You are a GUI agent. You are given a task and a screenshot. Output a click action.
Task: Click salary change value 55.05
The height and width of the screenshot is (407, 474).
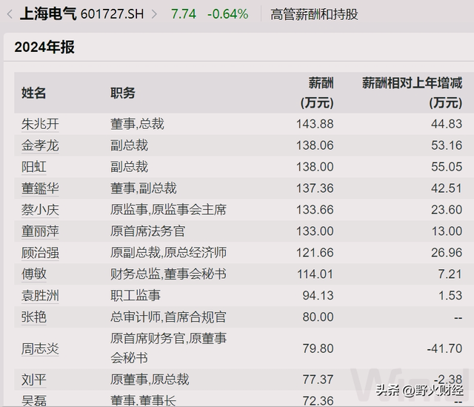tap(447, 167)
